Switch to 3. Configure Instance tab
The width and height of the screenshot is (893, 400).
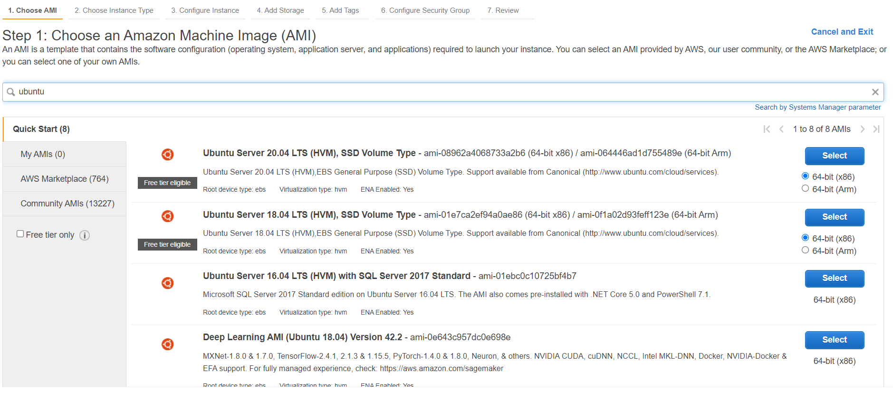[205, 10]
